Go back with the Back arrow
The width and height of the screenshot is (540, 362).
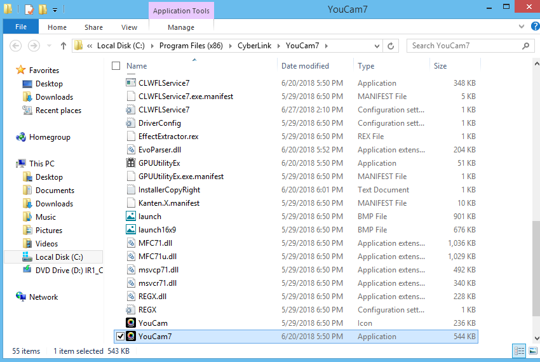[15, 46]
